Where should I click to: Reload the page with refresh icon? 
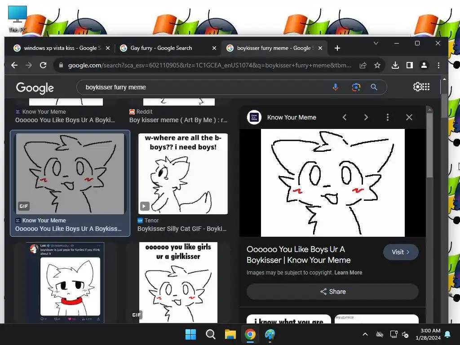pyautogui.click(x=43, y=65)
